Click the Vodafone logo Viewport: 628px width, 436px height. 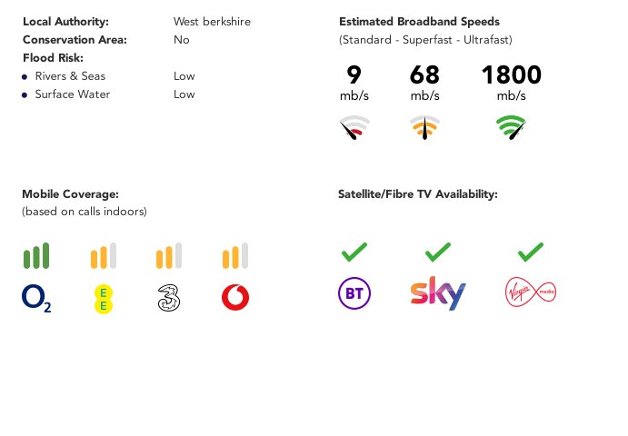coord(235,297)
